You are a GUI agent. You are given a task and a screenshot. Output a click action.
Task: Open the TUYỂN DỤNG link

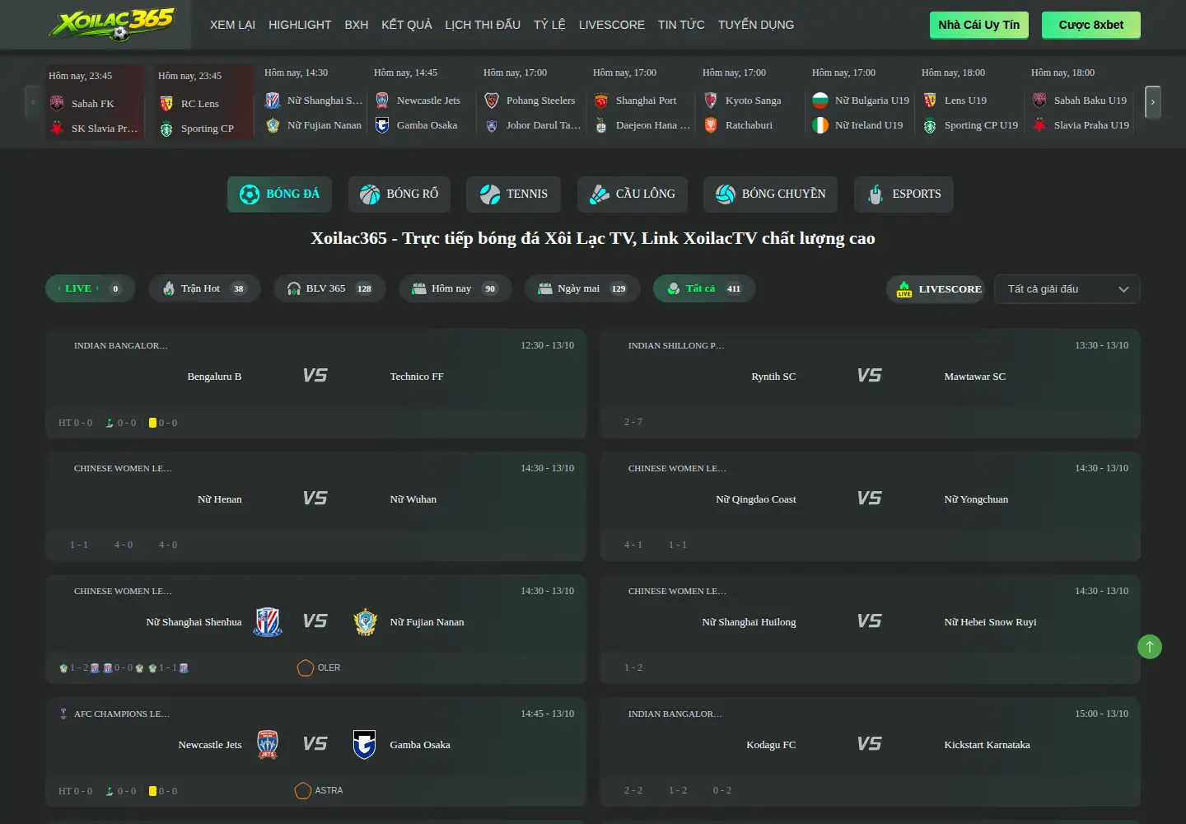pyautogui.click(x=756, y=25)
